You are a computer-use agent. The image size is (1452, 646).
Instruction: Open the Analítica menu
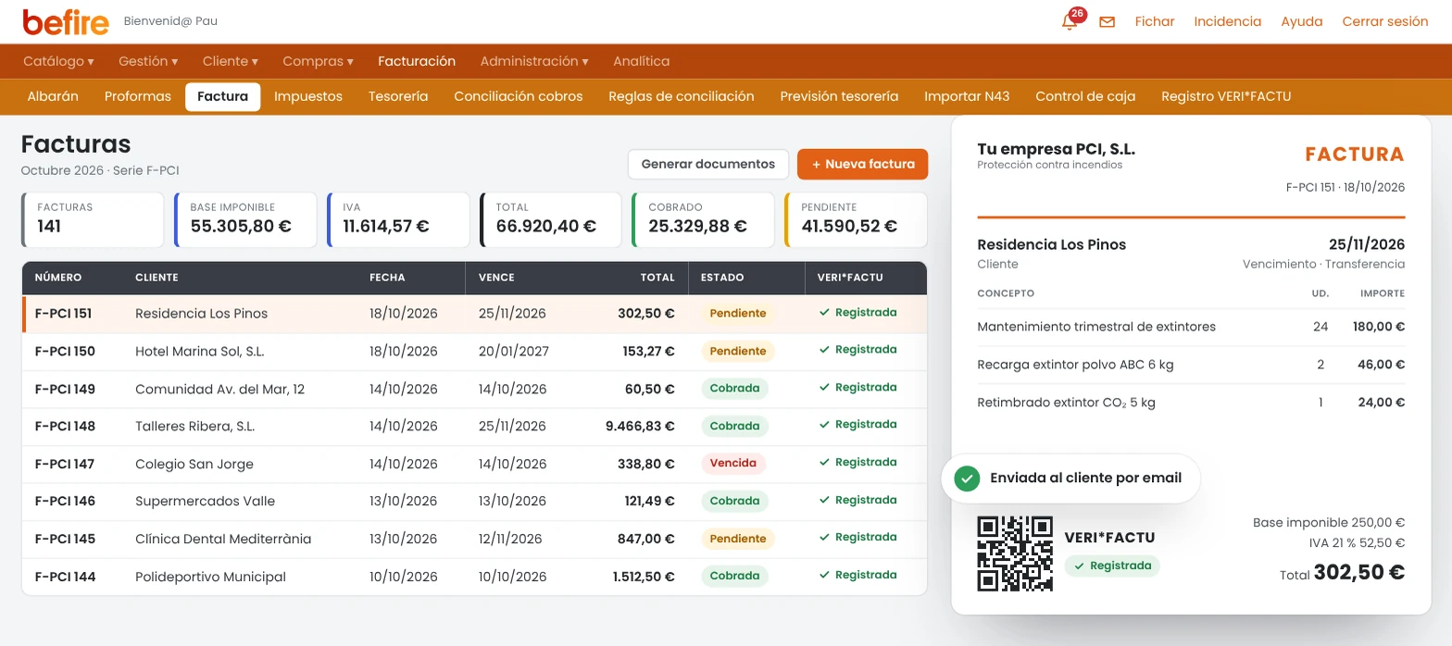coord(641,61)
